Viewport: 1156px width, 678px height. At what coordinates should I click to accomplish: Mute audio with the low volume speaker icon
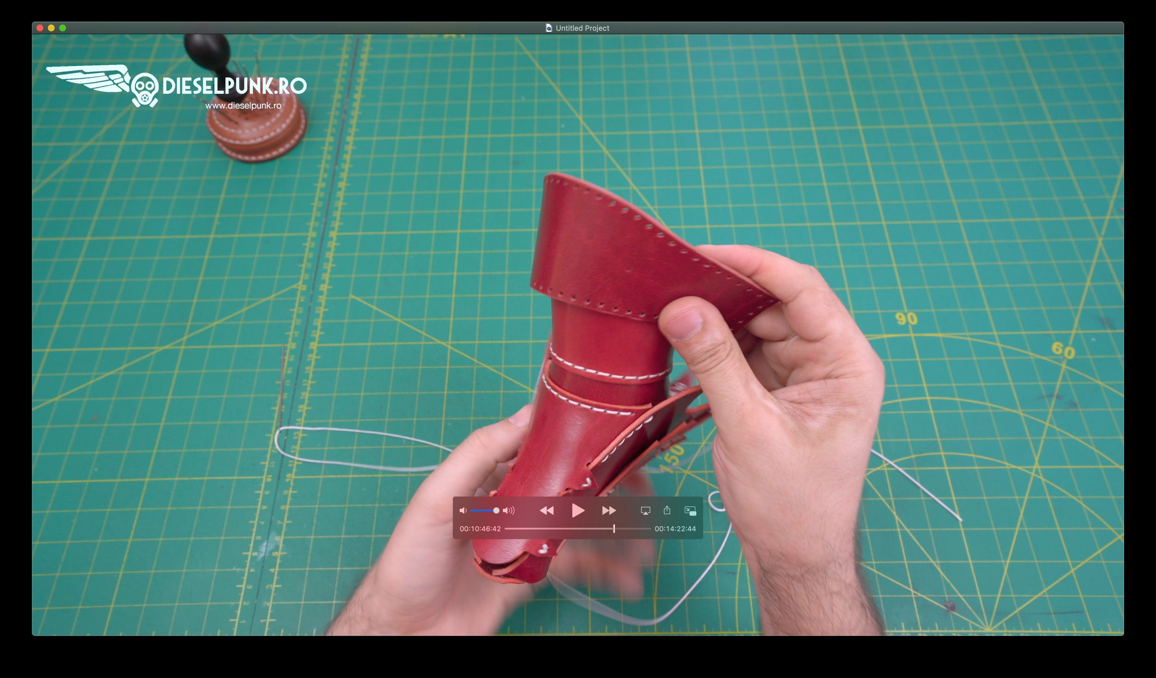pyautogui.click(x=463, y=510)
